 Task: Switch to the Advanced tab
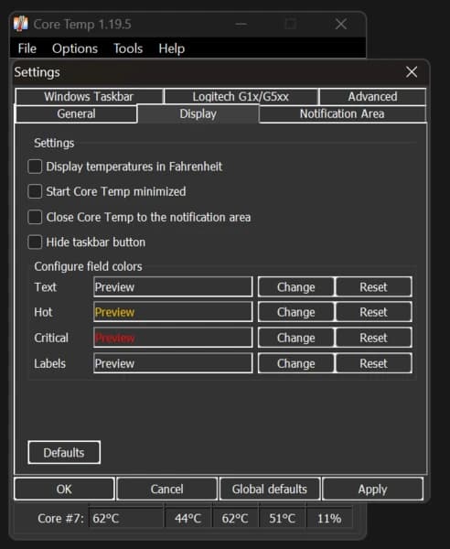click(x=372, y=97)
